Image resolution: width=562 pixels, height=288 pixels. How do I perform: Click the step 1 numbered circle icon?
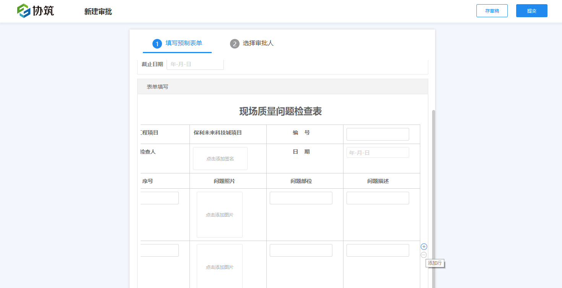[x=156, y=44]
